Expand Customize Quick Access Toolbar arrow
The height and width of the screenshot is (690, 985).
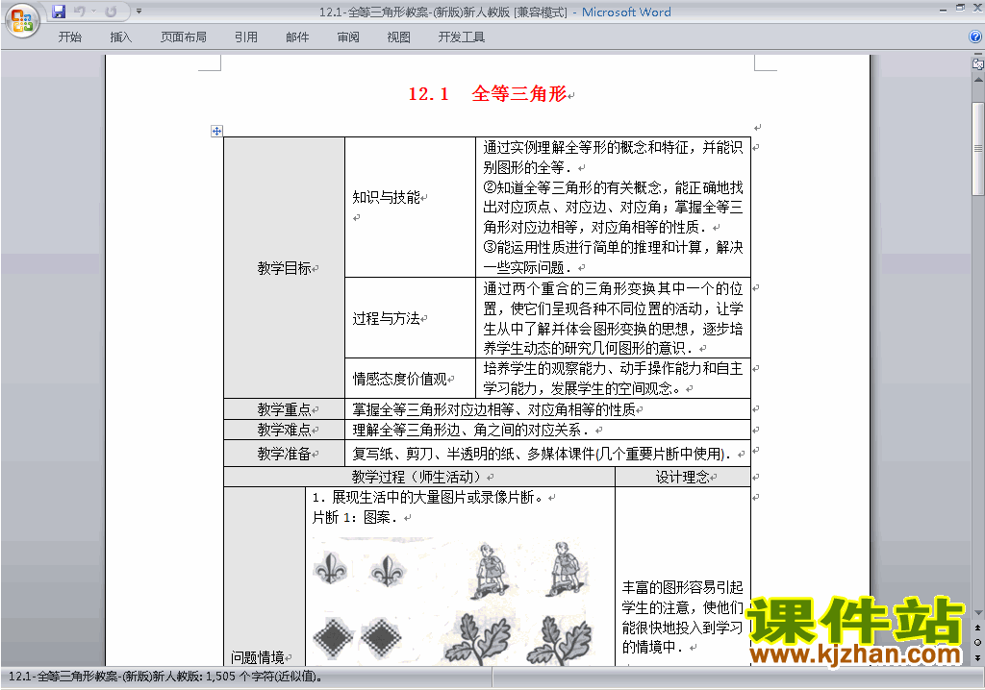coord(139,12)
